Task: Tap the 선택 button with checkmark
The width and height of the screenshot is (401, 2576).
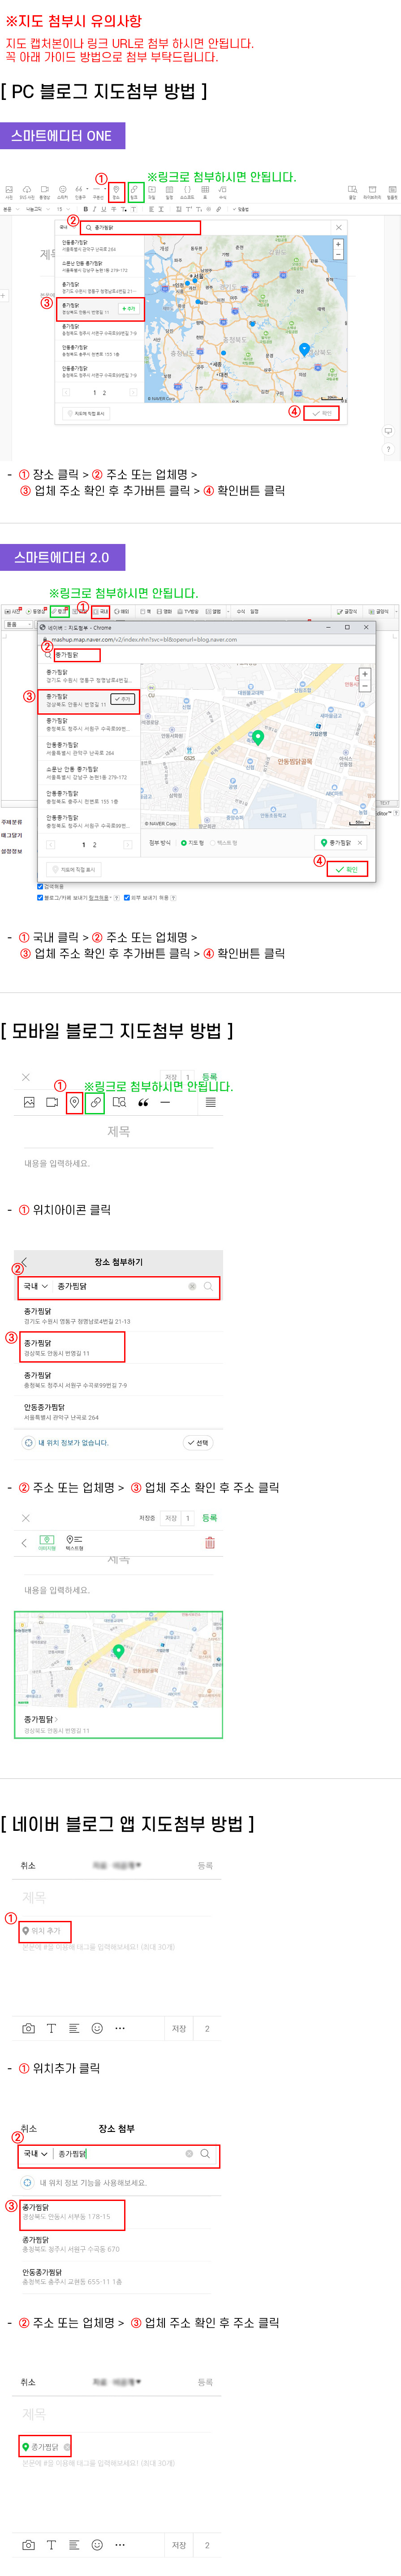Action: click(198, 1443)
